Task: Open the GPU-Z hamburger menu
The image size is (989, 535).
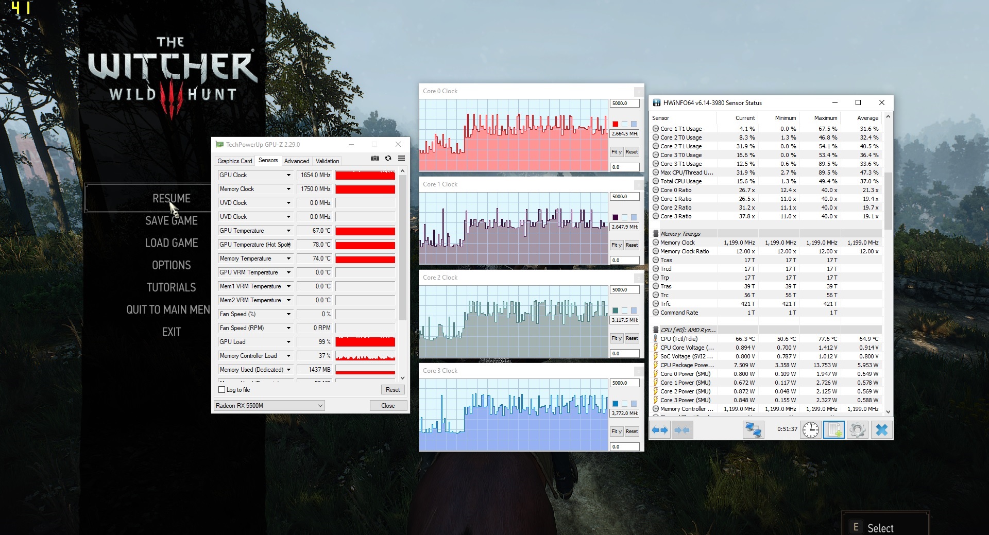Action: pyautogui.click(x=402, y=159)
